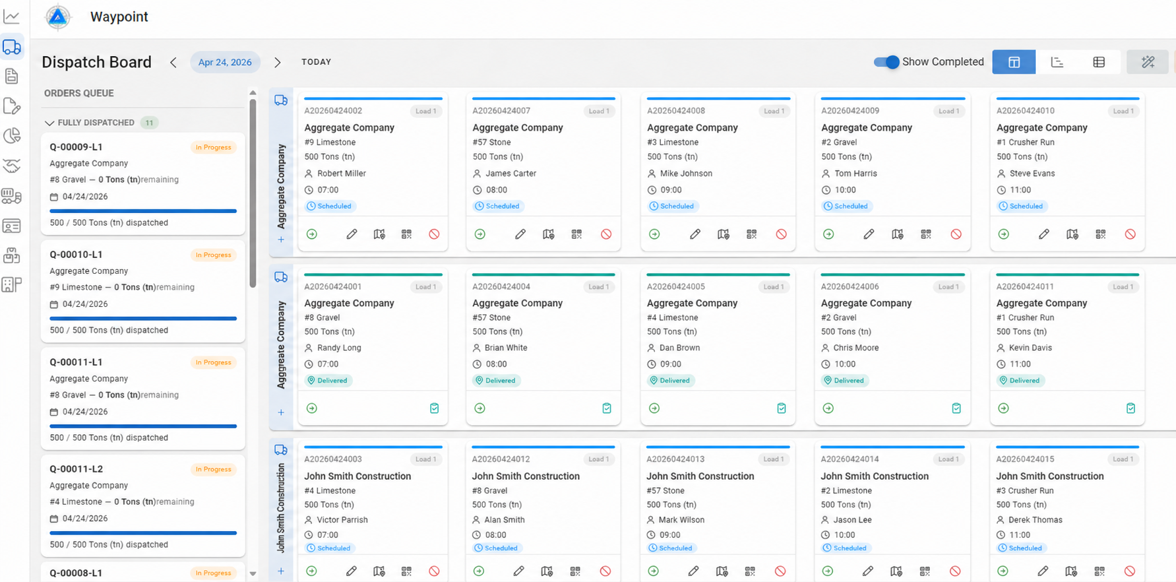Click the analytics chart icon in sidebar
The height and width of the screenshot is (582, 1176).
12,16
